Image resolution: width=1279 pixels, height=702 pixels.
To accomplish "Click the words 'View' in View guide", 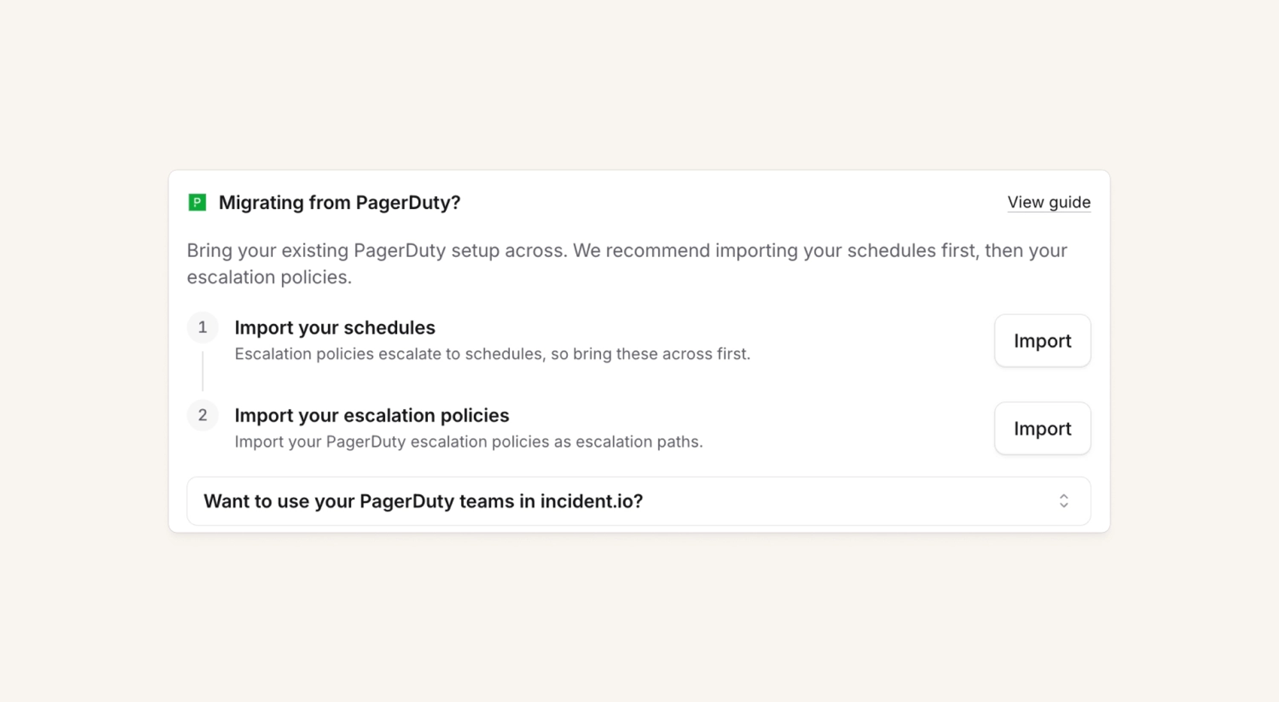I will pyautogui.click(x=1026, y=202).
